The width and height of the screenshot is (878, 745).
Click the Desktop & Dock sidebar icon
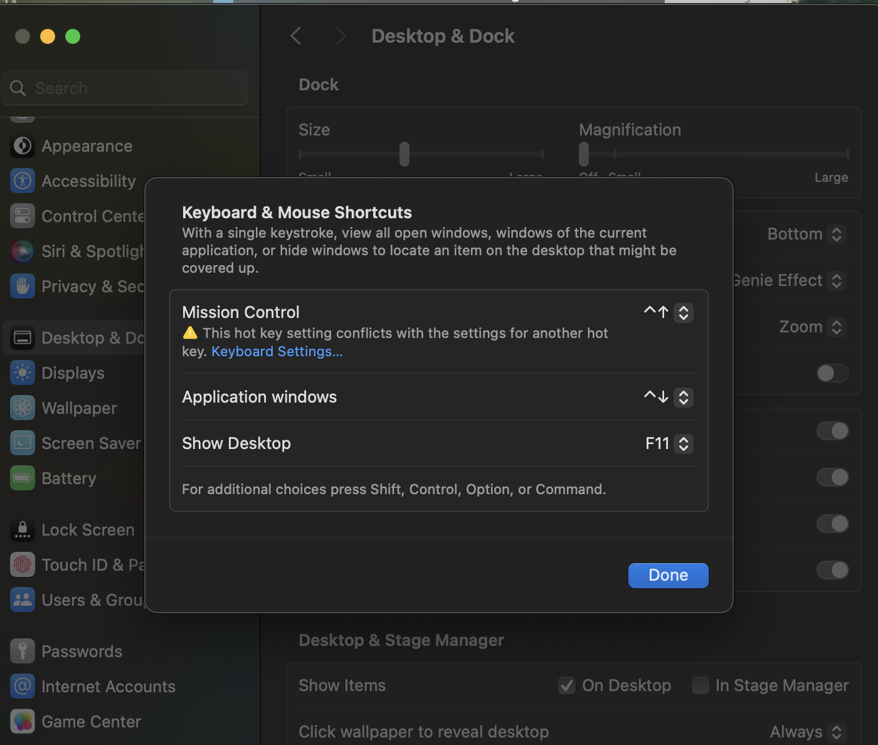click(x=23, y=338)
